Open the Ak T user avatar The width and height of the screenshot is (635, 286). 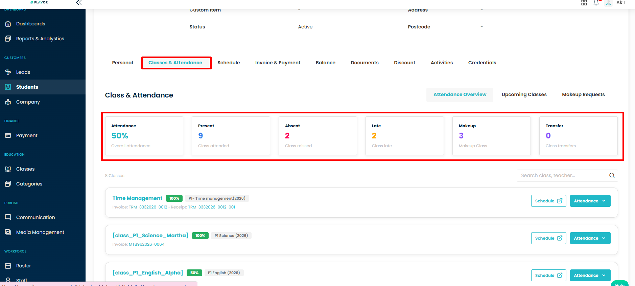tap(609, 3)
